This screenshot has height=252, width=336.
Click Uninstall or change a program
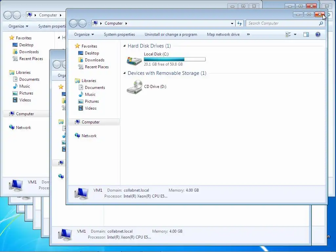(171, 34)
